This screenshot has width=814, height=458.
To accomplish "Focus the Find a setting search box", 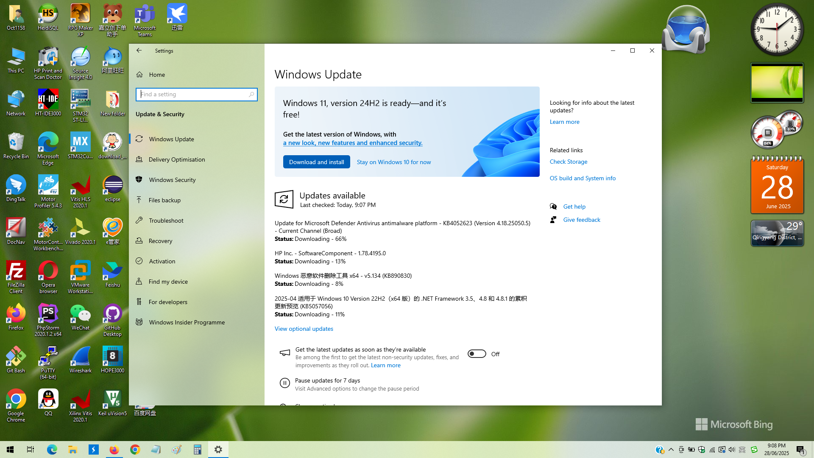I will 197,95.
